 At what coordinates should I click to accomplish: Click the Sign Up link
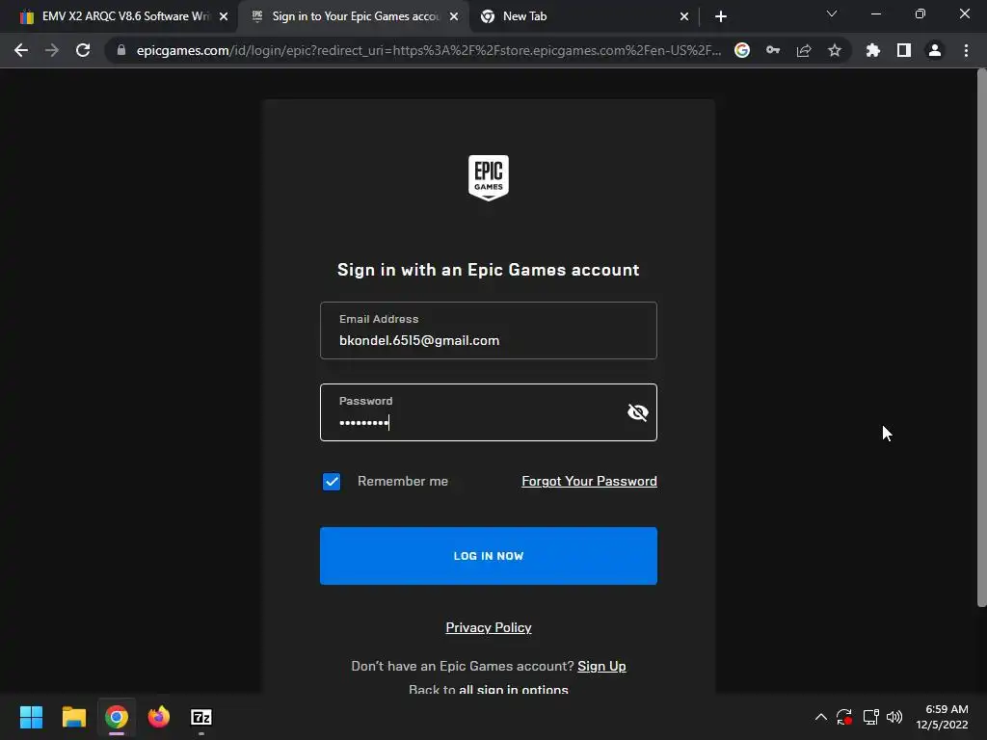pos(601,666)
